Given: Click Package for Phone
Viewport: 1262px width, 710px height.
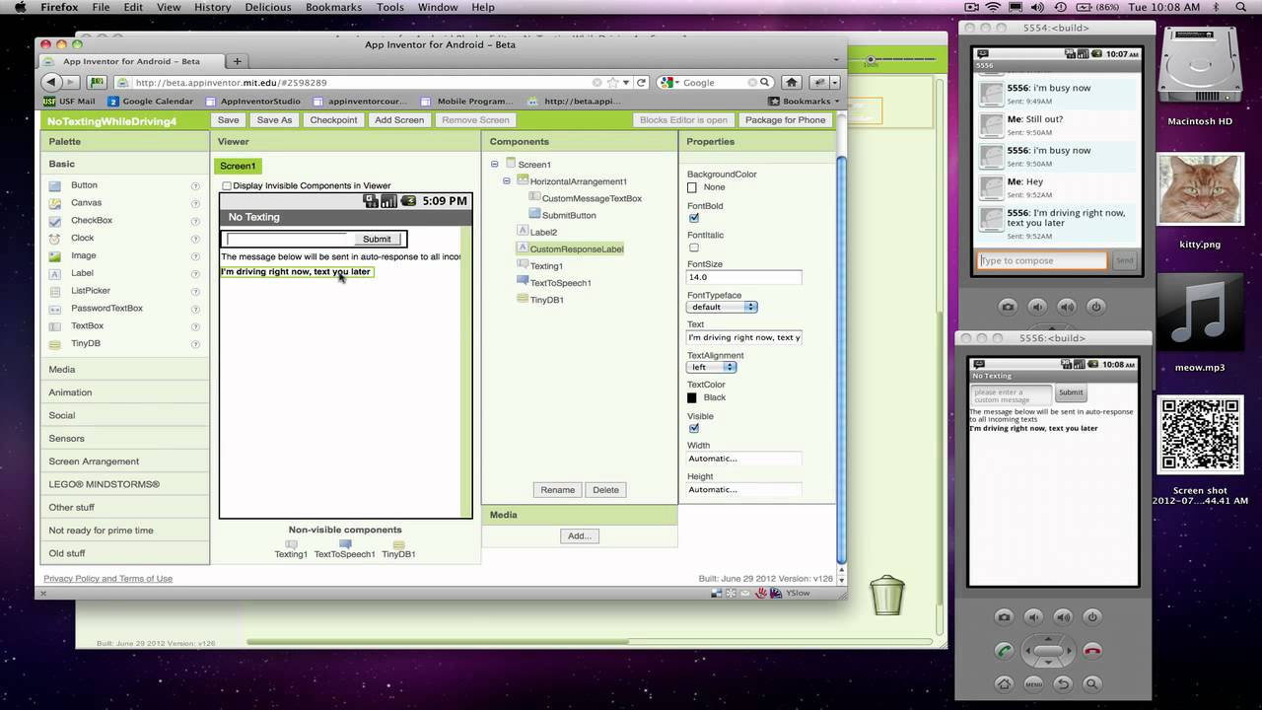Looking at the screenshot, I should coord(785,120).
